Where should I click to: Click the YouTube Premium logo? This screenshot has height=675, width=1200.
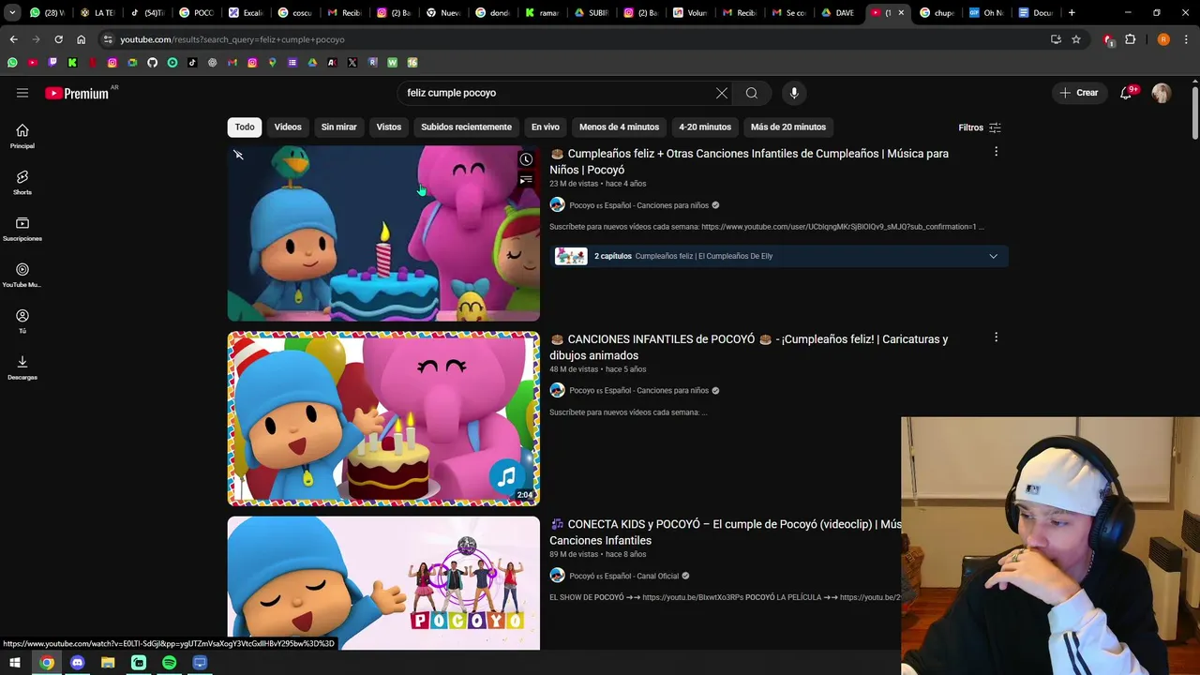point(77,93)
